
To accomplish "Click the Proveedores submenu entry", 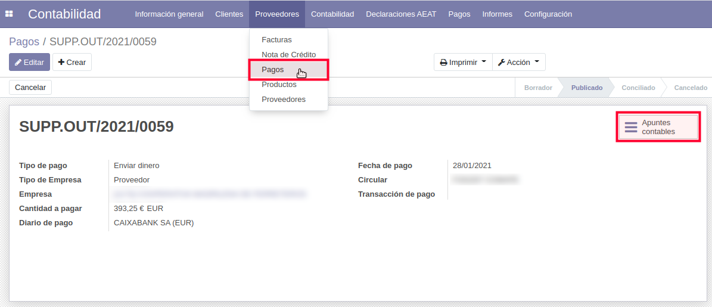I will (x=284, y=100).
